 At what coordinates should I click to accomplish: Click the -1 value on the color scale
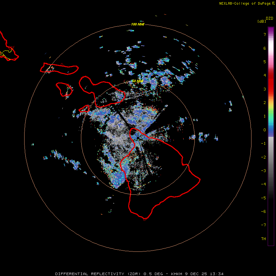point(263,144)
